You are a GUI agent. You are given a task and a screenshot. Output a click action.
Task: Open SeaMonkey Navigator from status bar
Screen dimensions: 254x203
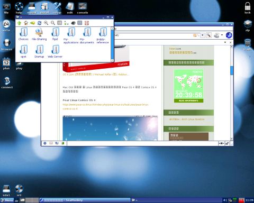[45, 143]
